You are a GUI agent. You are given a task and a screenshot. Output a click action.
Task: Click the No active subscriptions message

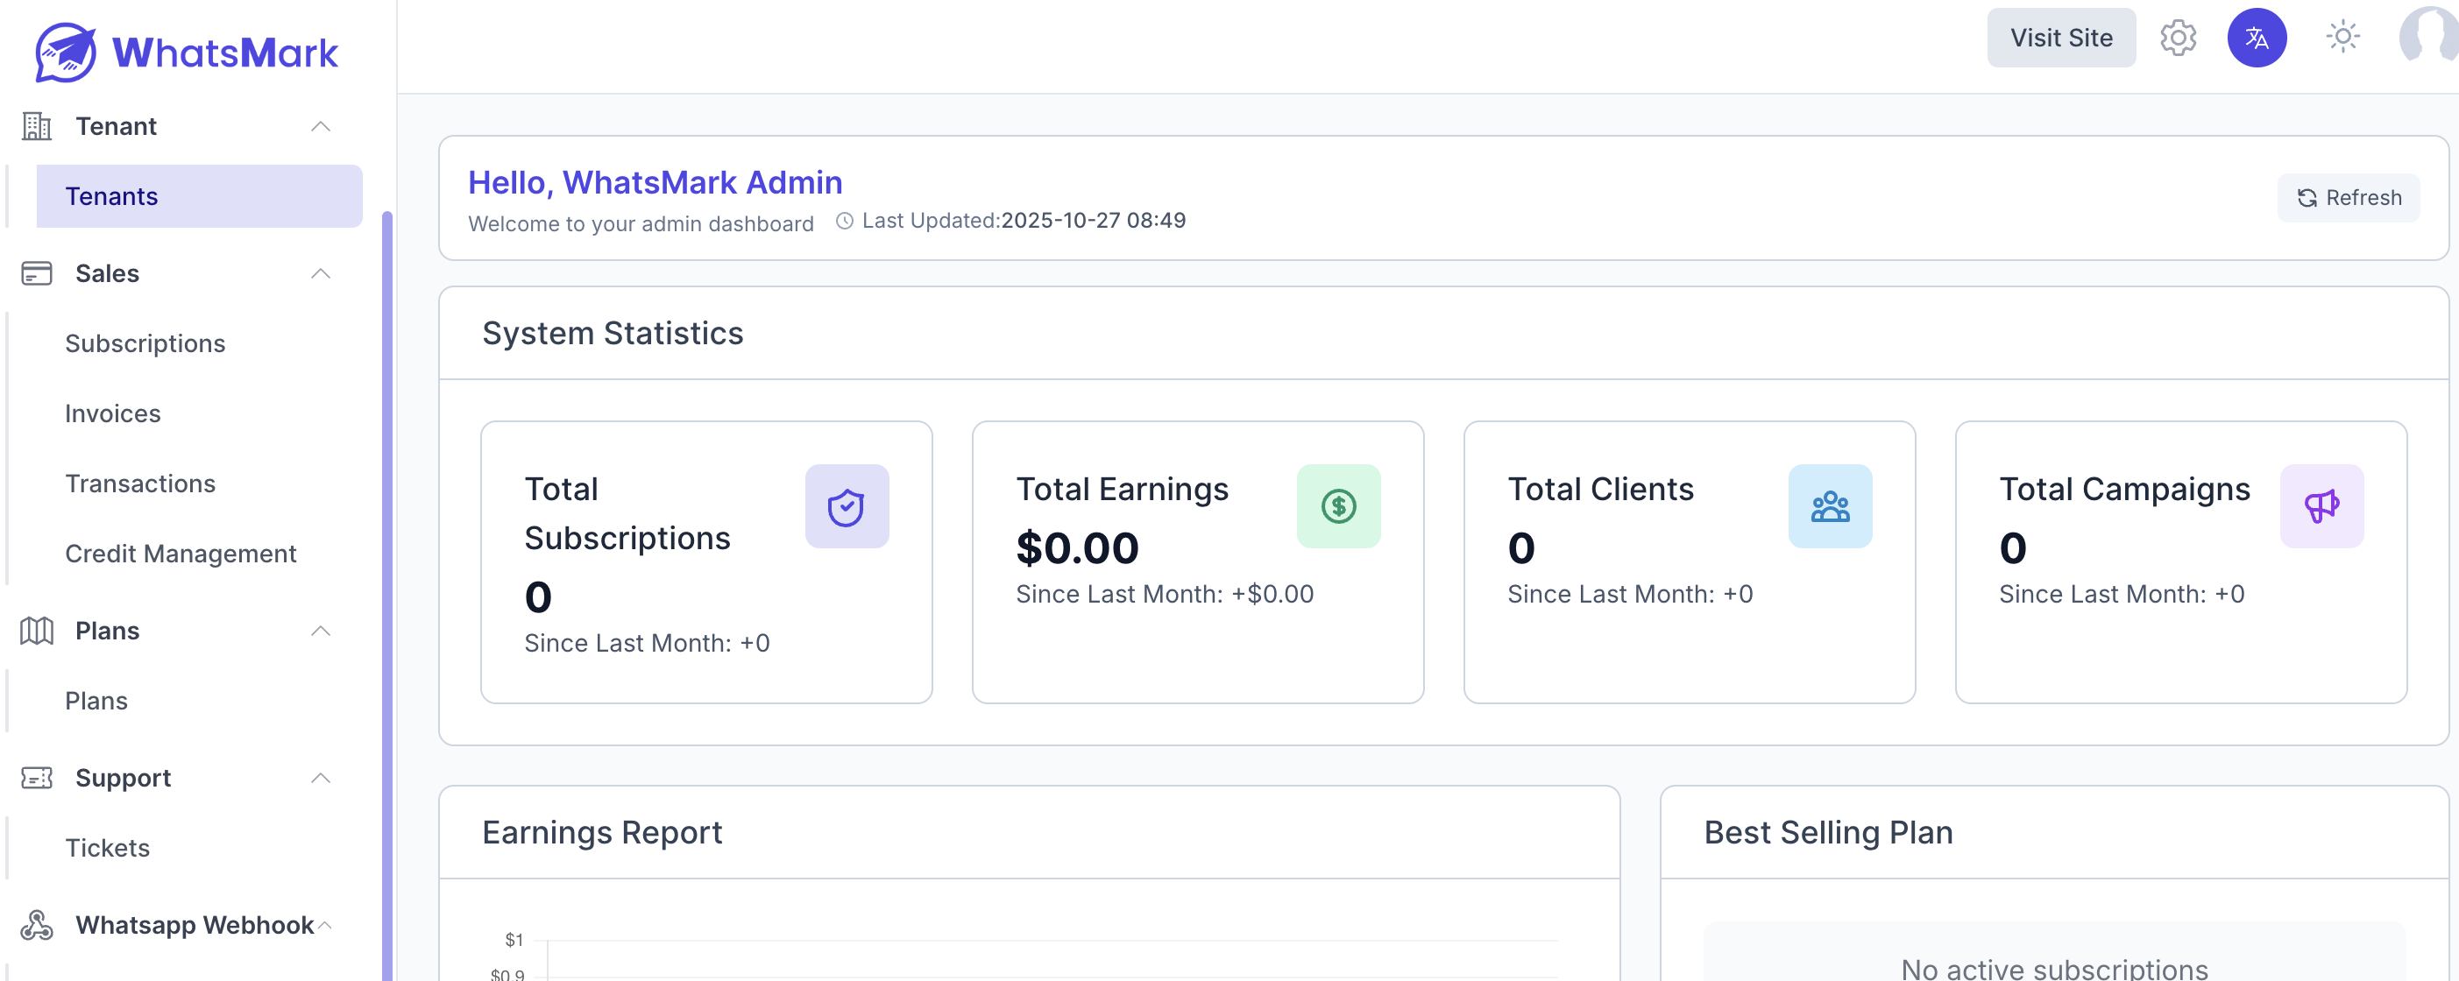[x=2054, y=968]
